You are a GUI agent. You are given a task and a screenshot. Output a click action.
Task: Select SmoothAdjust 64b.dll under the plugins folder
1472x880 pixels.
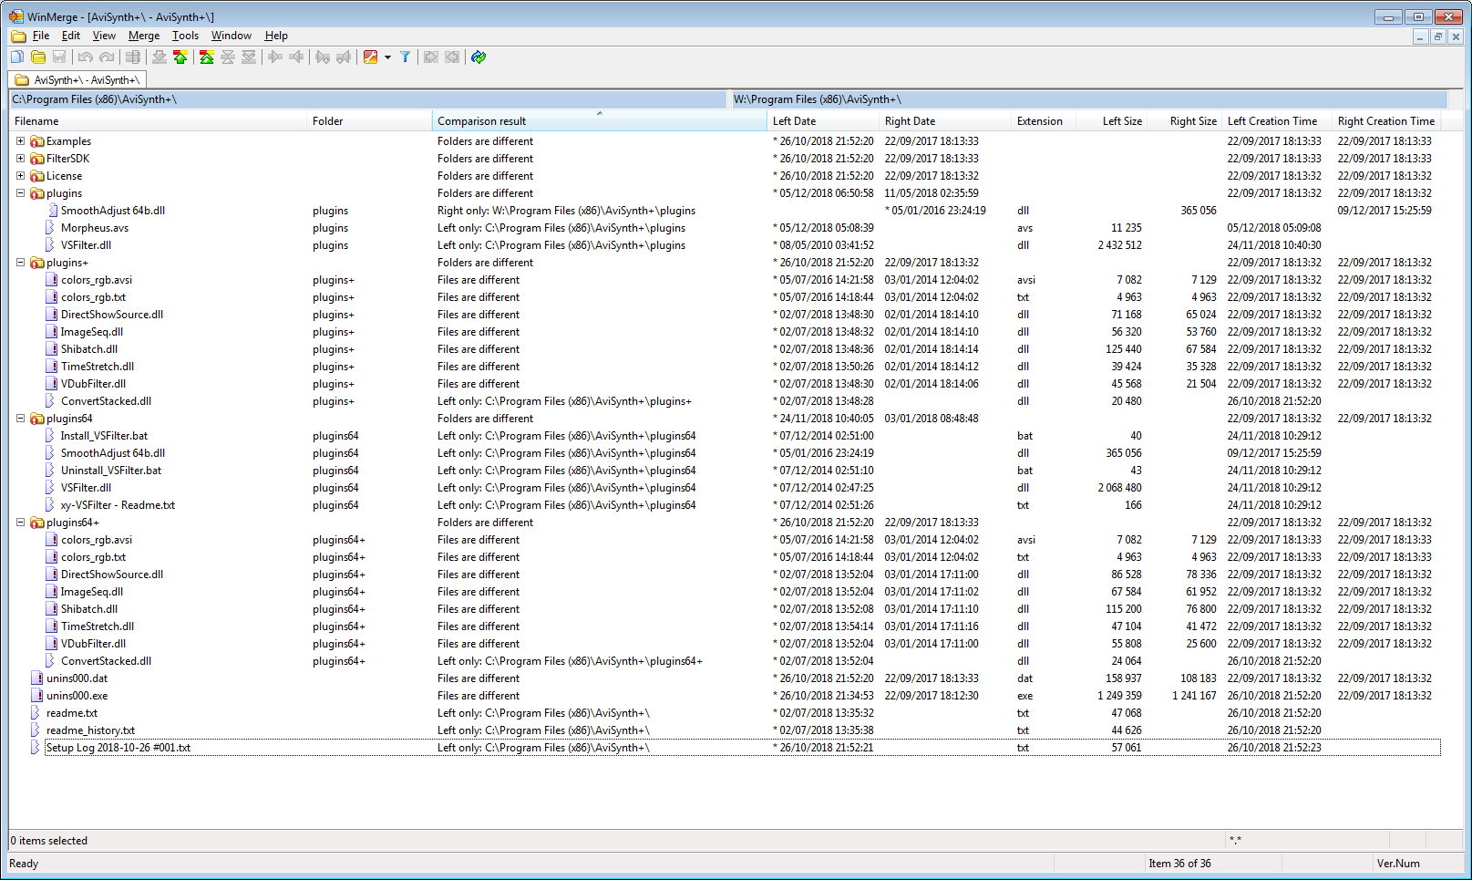click(726, 211)
